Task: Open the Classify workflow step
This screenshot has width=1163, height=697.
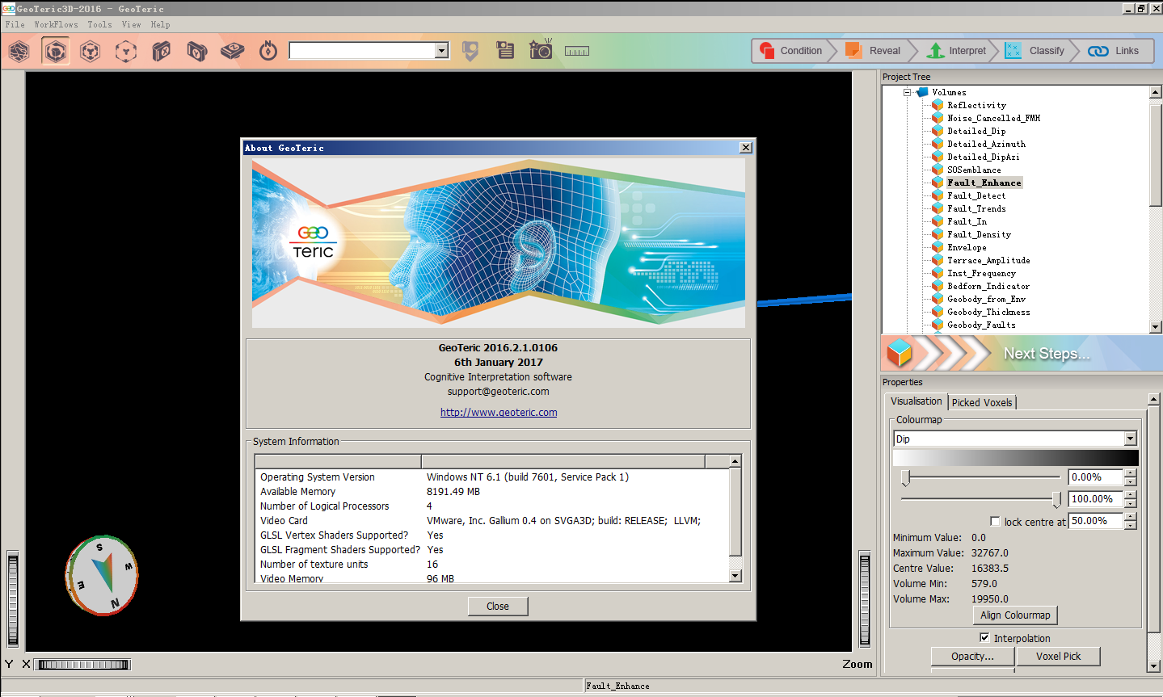Action: [x=1035, y=51]
